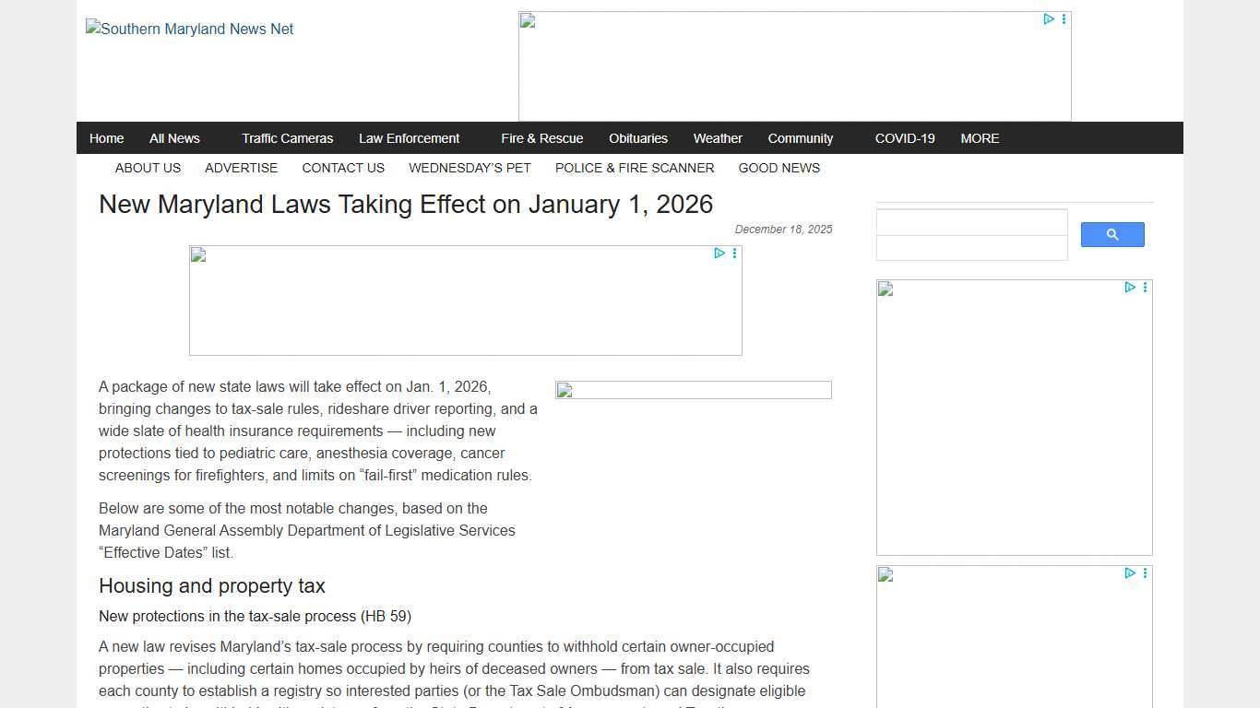
Task: Visit the Police & Fire Scanner link
Action: pos(634,168)
